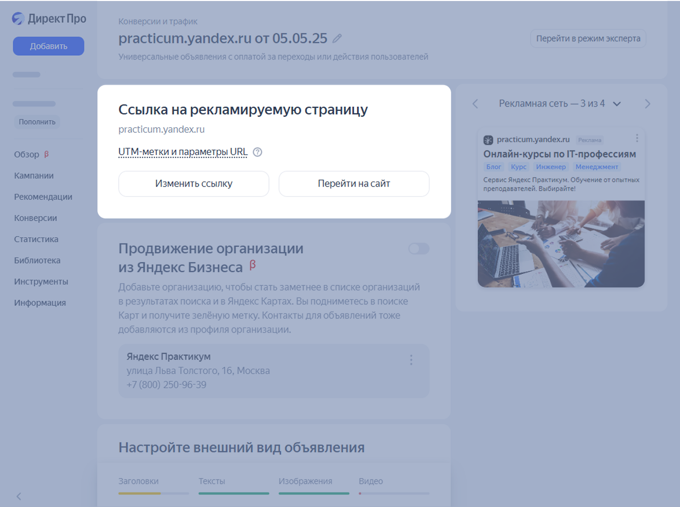Enable the Продвижение организации toggle
680x507 pixels.
(419, 248)
